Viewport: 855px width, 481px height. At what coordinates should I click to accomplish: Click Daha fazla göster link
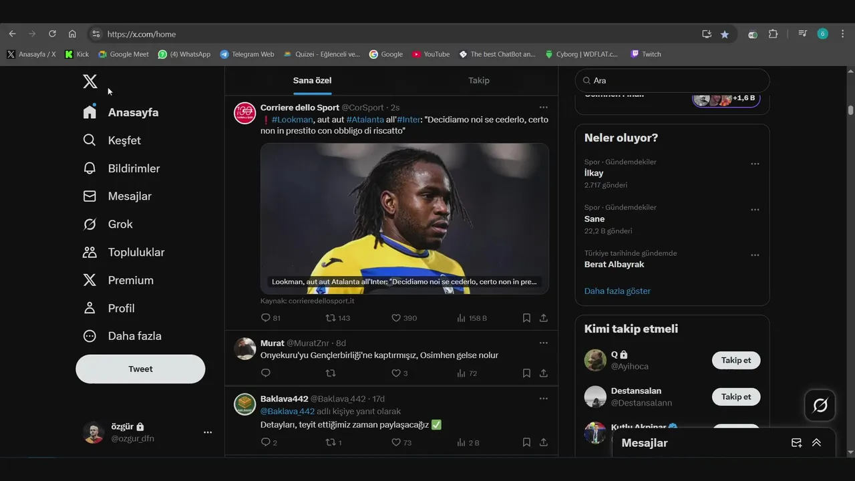point(617,291)
